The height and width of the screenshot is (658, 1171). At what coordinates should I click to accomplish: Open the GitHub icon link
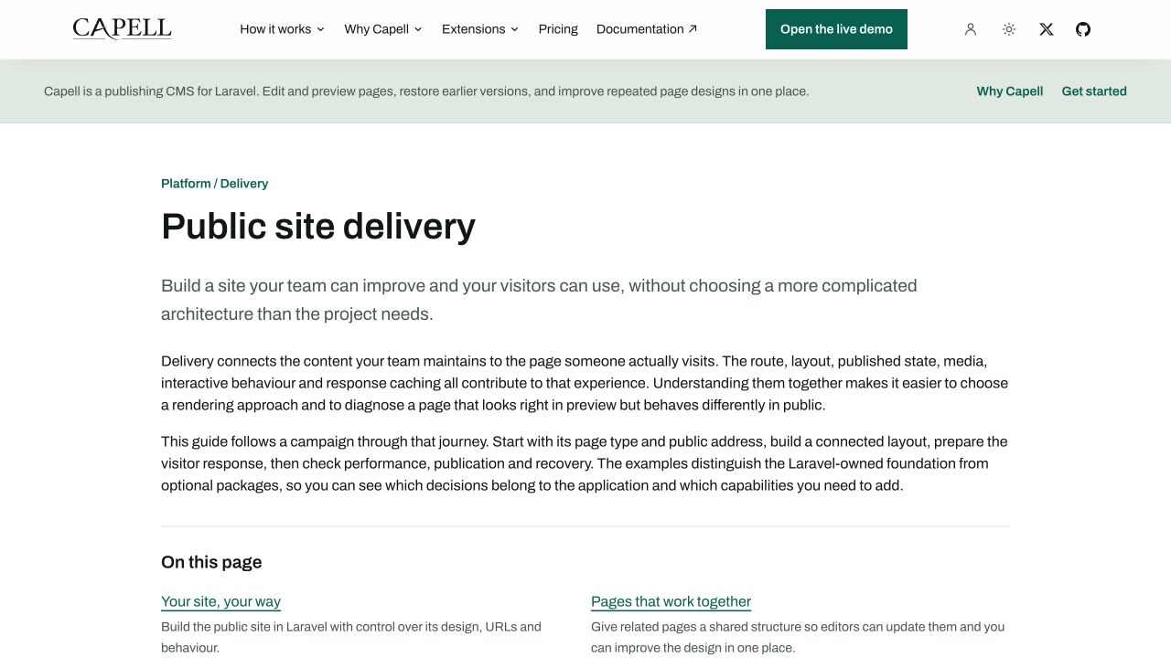(x=1083, y=29)
